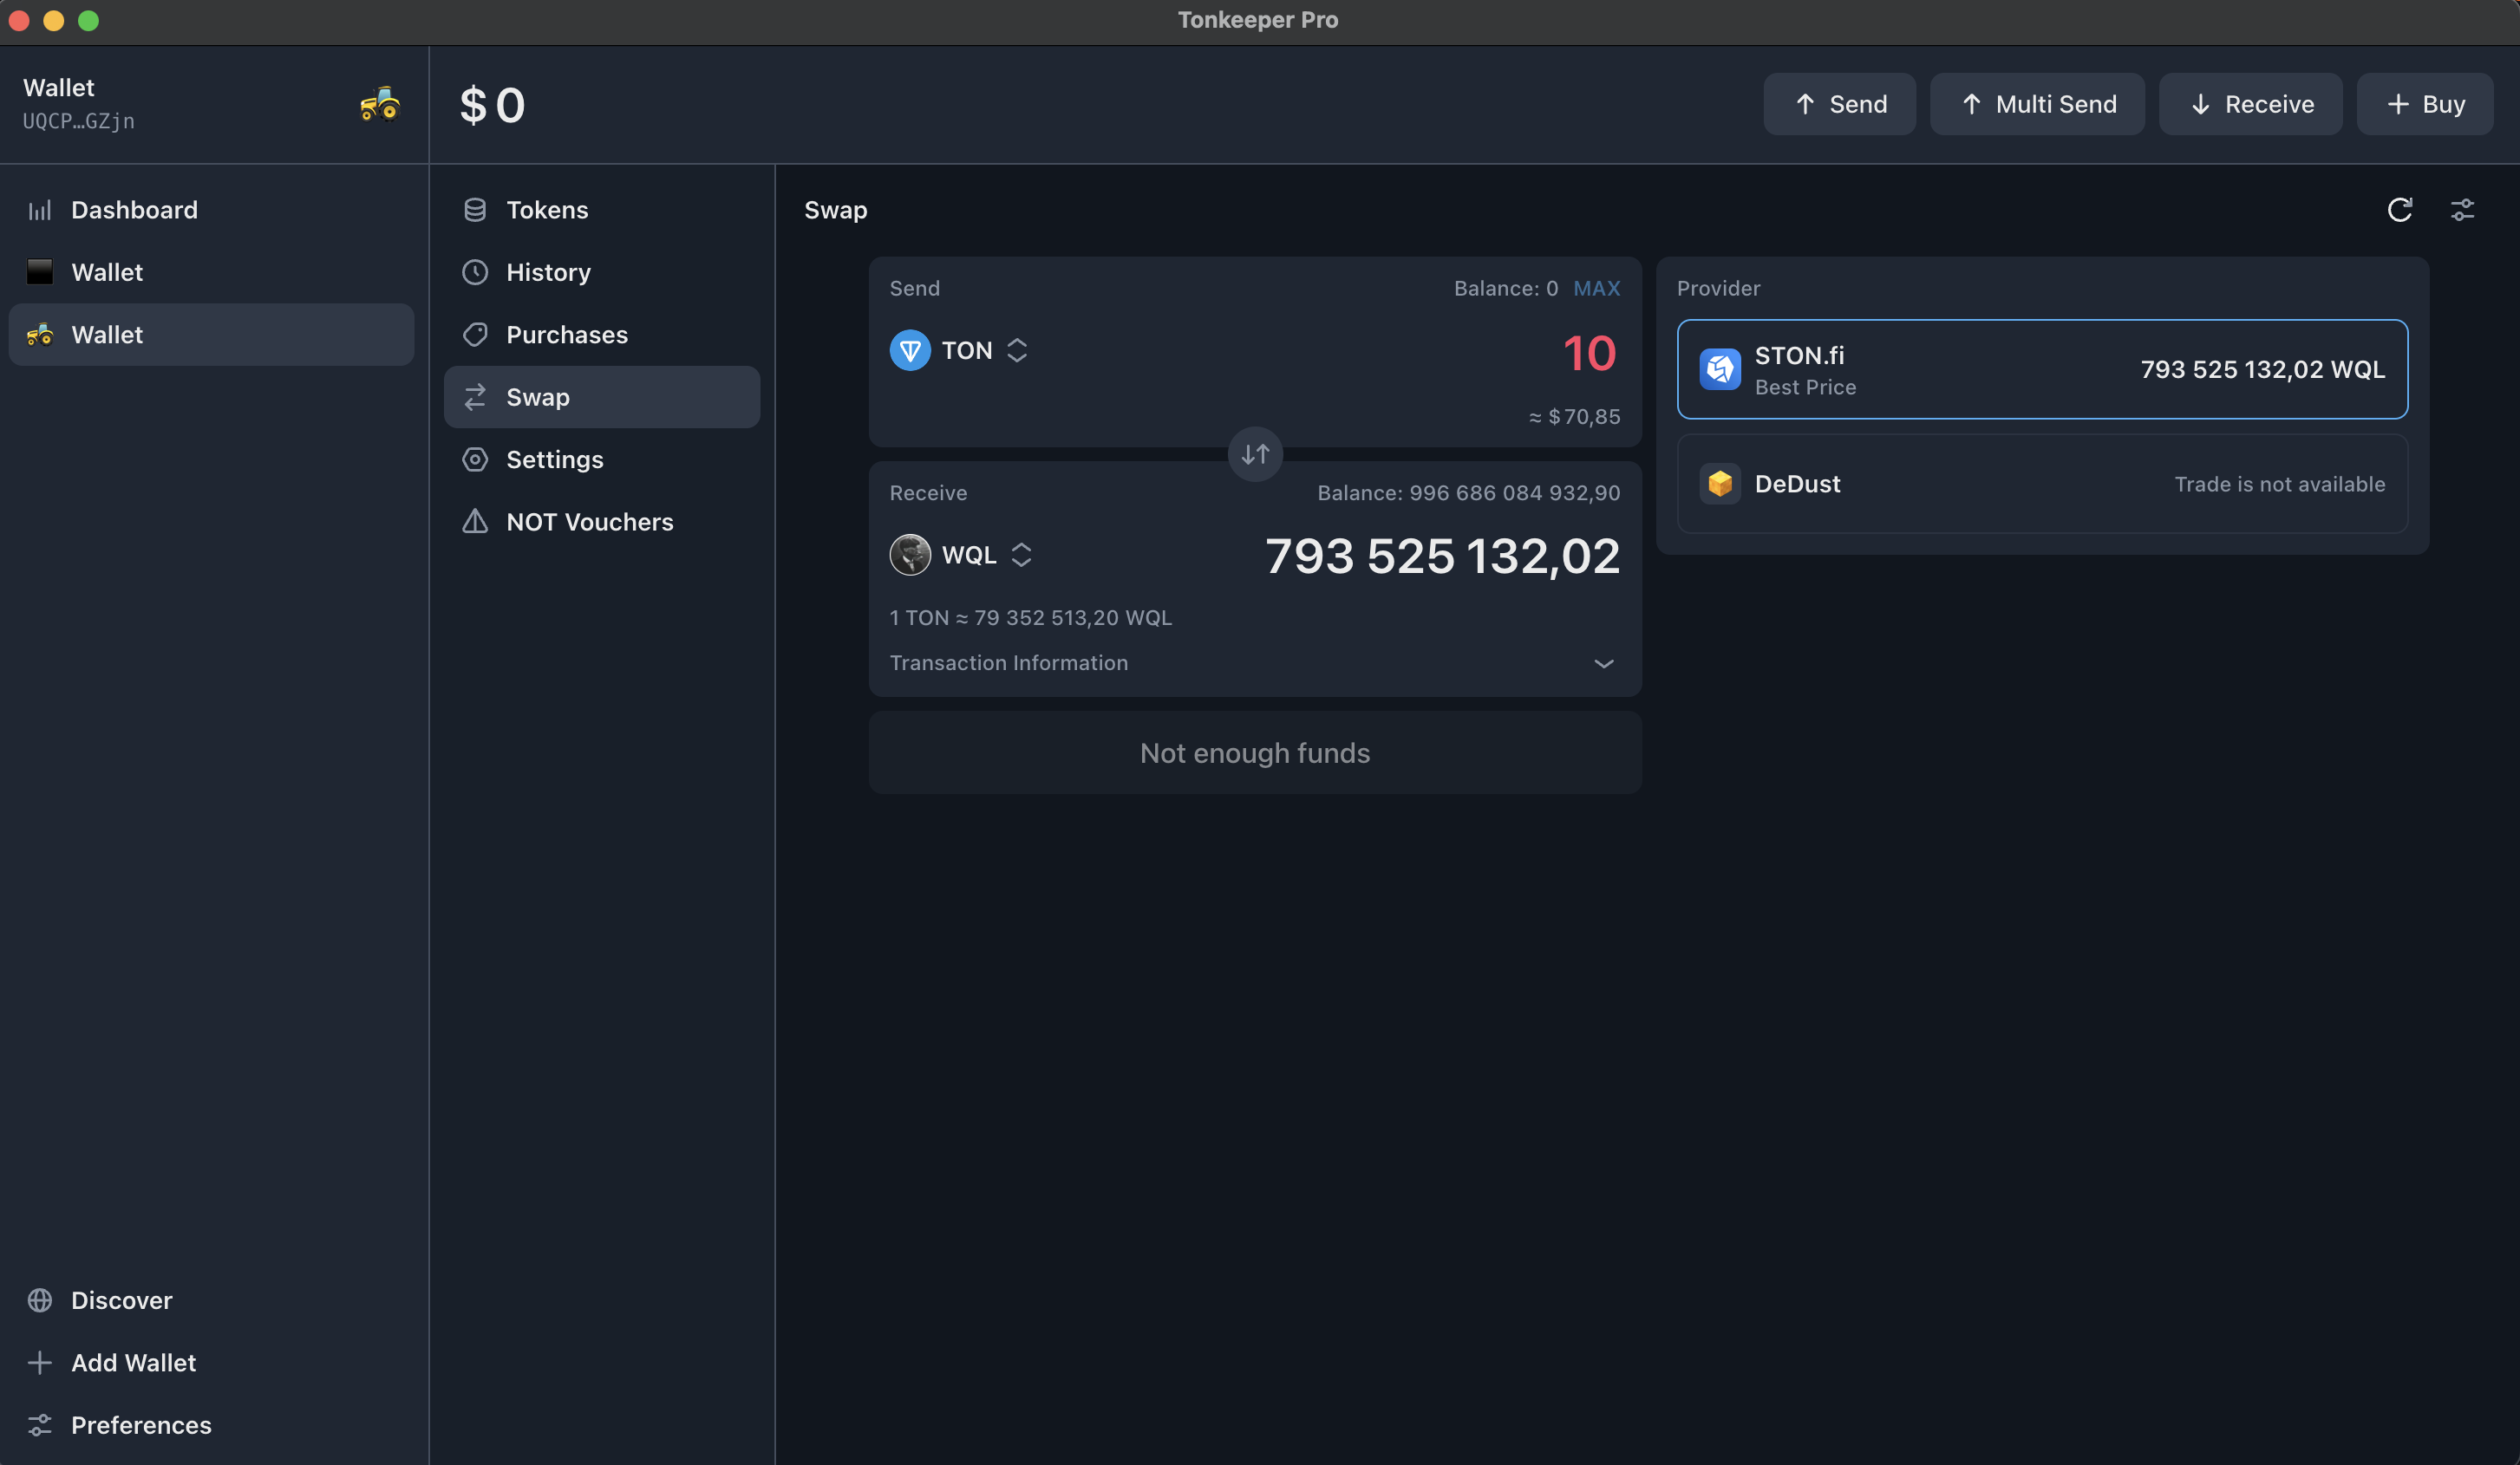Open Preferences in the sidebar
Viewport: 2520px width, 1465px height.
tap(141, 1425)
